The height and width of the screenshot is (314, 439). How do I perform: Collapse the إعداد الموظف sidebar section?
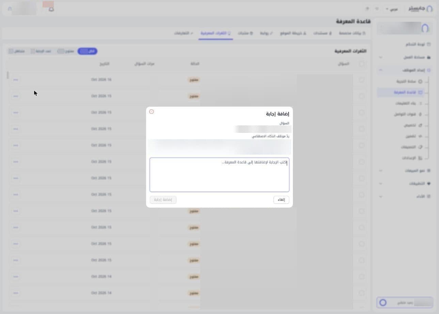click(x=380, y=70)
